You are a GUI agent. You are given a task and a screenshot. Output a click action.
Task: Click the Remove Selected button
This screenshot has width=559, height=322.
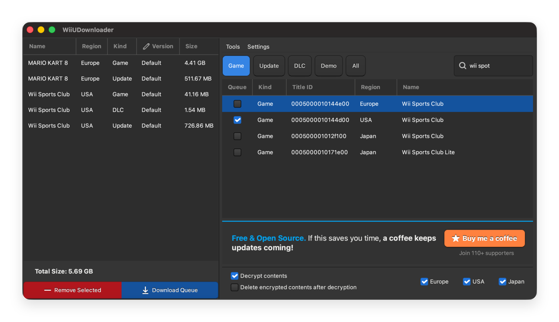pyautogui.click(x=72, y=290)
